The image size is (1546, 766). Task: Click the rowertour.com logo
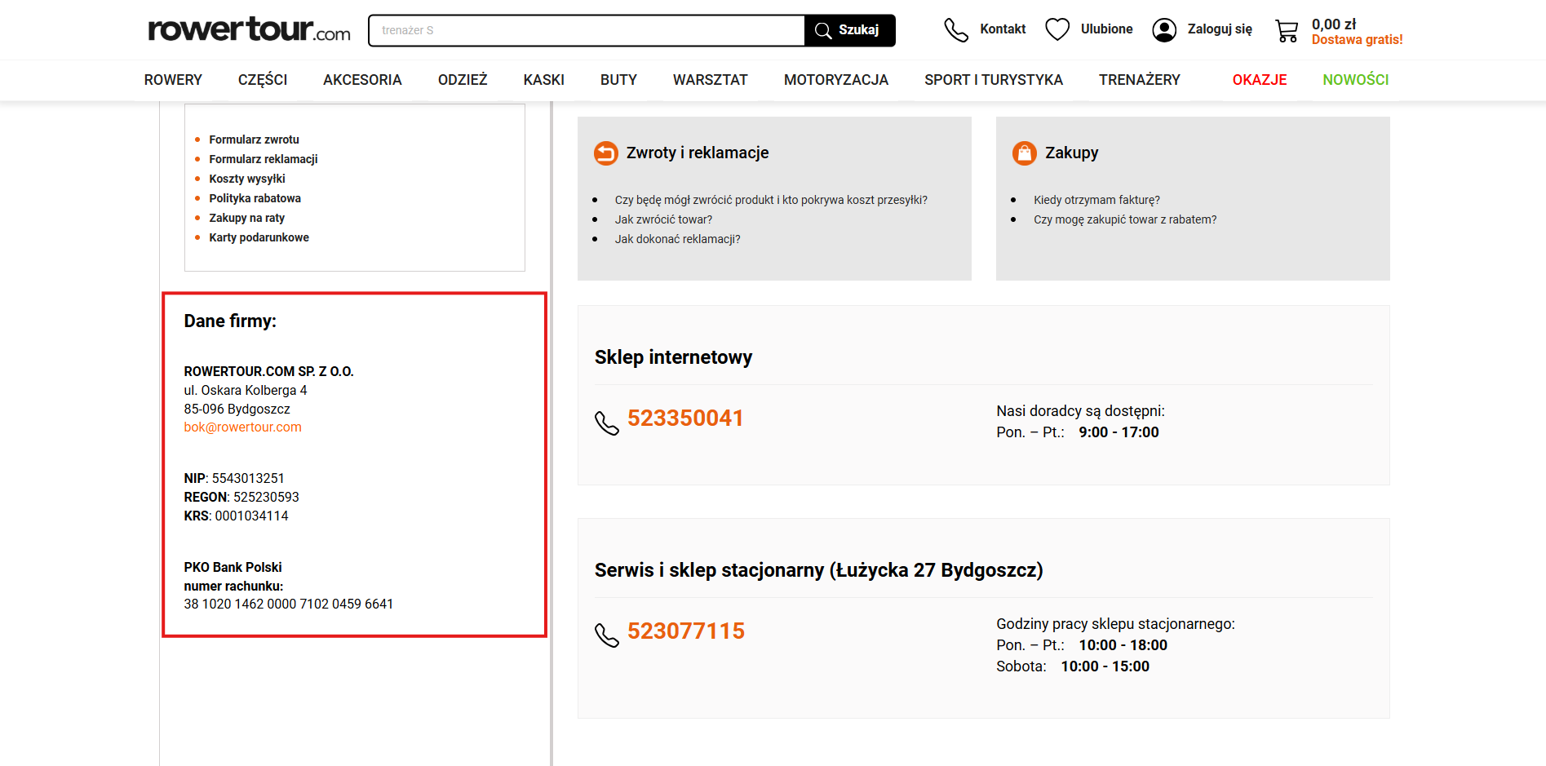[x=249, y=29]
